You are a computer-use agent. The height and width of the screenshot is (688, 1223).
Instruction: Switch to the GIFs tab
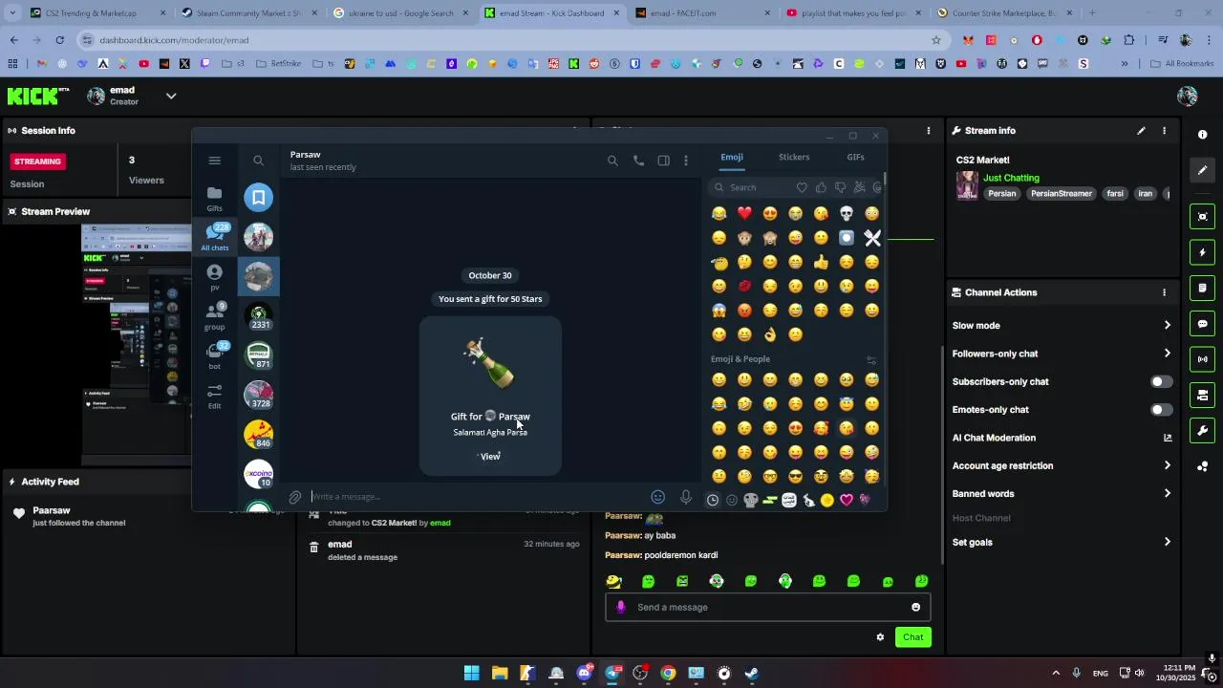[x=855, y=157]
